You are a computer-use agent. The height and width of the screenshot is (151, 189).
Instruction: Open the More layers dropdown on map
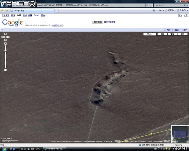(x=150, y=34)
